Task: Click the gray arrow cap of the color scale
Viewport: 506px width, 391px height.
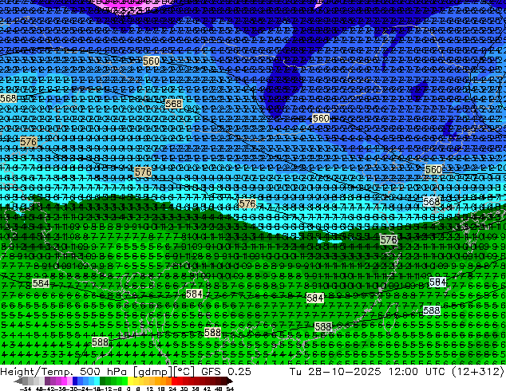Action: pyautogui.click(x=18, y=381)
